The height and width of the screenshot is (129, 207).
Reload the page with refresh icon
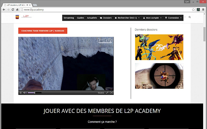click(x=13, y=10)
